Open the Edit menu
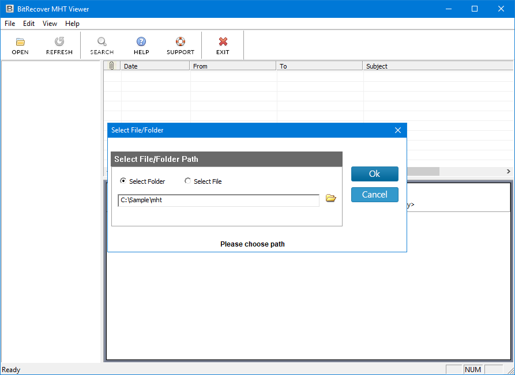The image size is (515, 375). pyautogui.click(x=29, y=24)
